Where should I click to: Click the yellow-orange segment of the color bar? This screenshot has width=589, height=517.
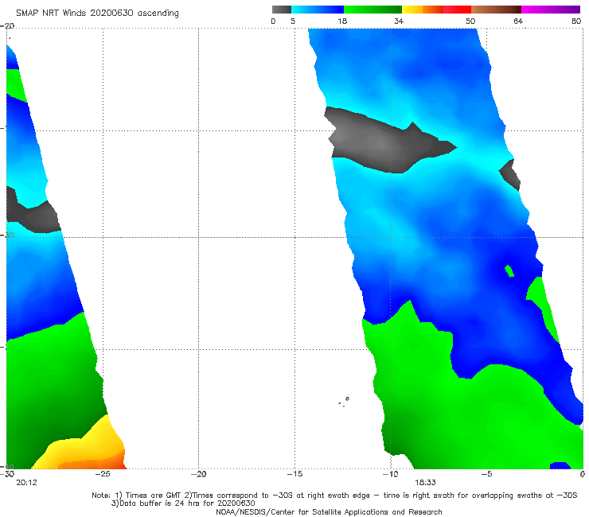pyautogui.click(x=422, y=10)
